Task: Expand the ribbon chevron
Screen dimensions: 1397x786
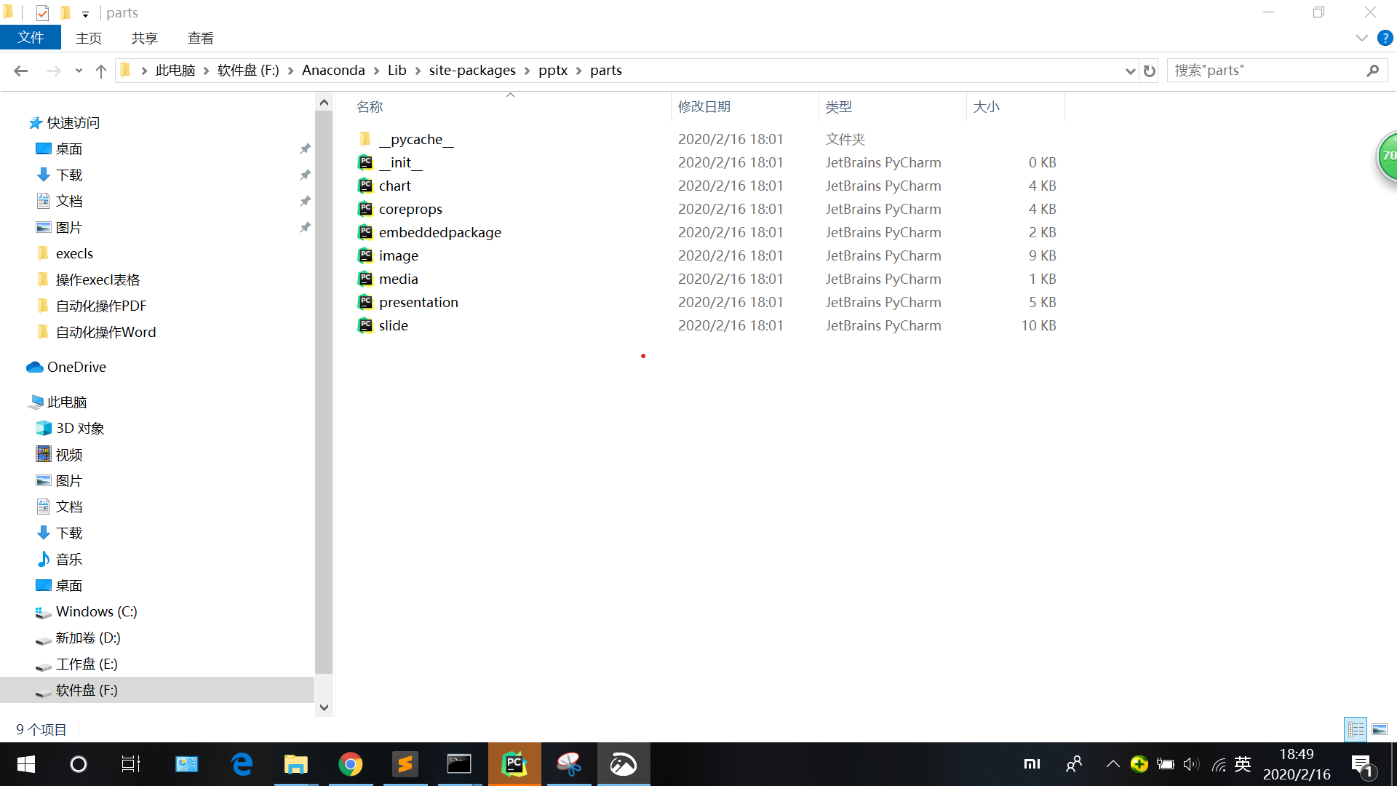Action: pos(1361,38)
